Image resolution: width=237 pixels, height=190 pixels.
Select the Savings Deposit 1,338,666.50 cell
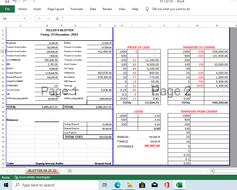[x=47, y=73]
